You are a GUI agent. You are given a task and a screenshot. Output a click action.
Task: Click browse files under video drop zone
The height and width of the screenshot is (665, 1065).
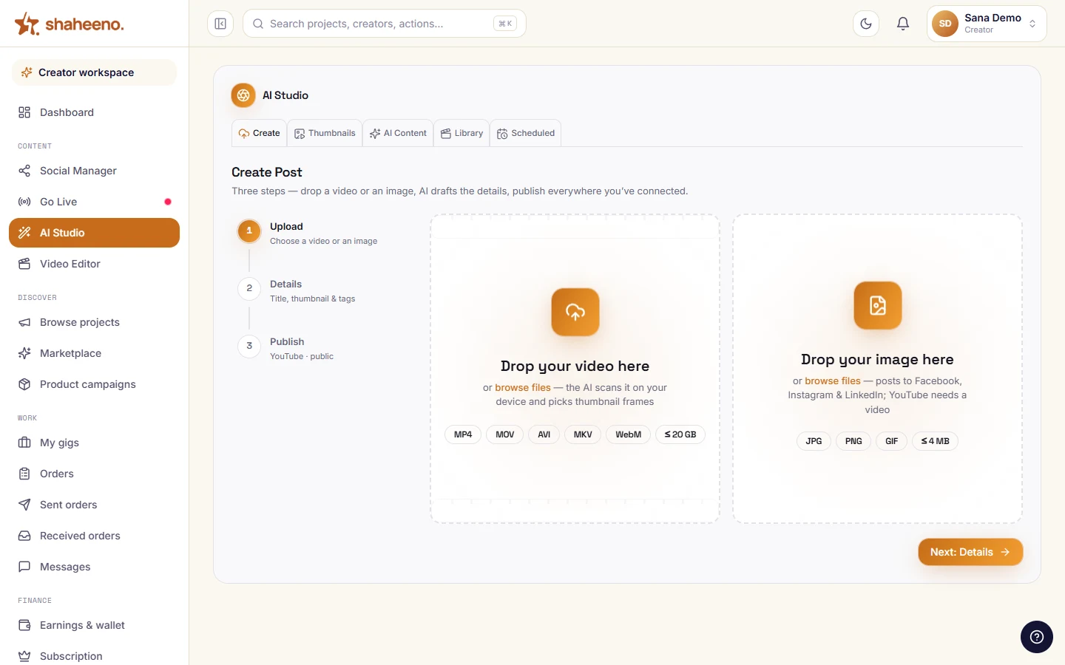pos(523,387)
